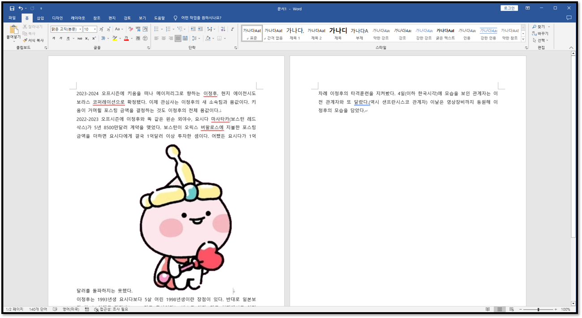The height and width of the screenshot is (318, 582).
Task: Open the Insert (삽입) tab
Action: point(40,18)
